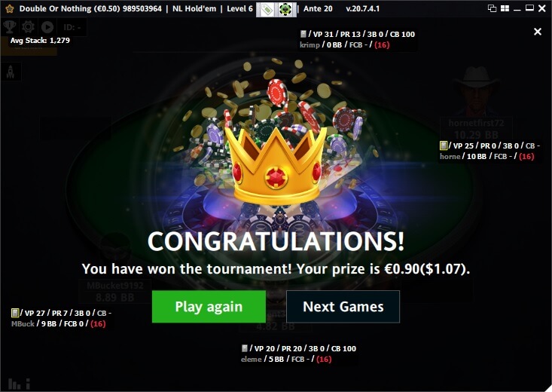The width and height of the screenshot is (552, 392).
Task: Dismiss the congratulations overlay with X
Action: (x=538, y=32)
